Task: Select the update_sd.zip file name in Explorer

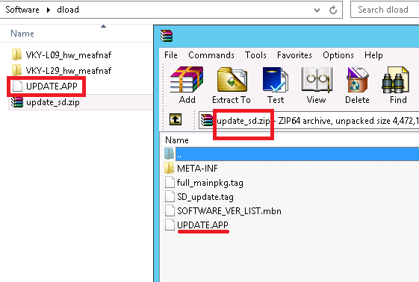Action: (53, 102)
